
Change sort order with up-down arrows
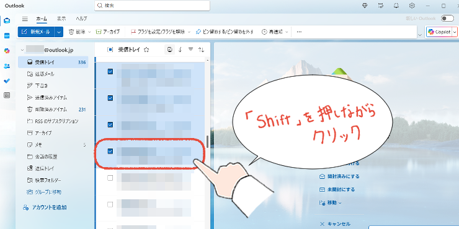pos(201,50)
